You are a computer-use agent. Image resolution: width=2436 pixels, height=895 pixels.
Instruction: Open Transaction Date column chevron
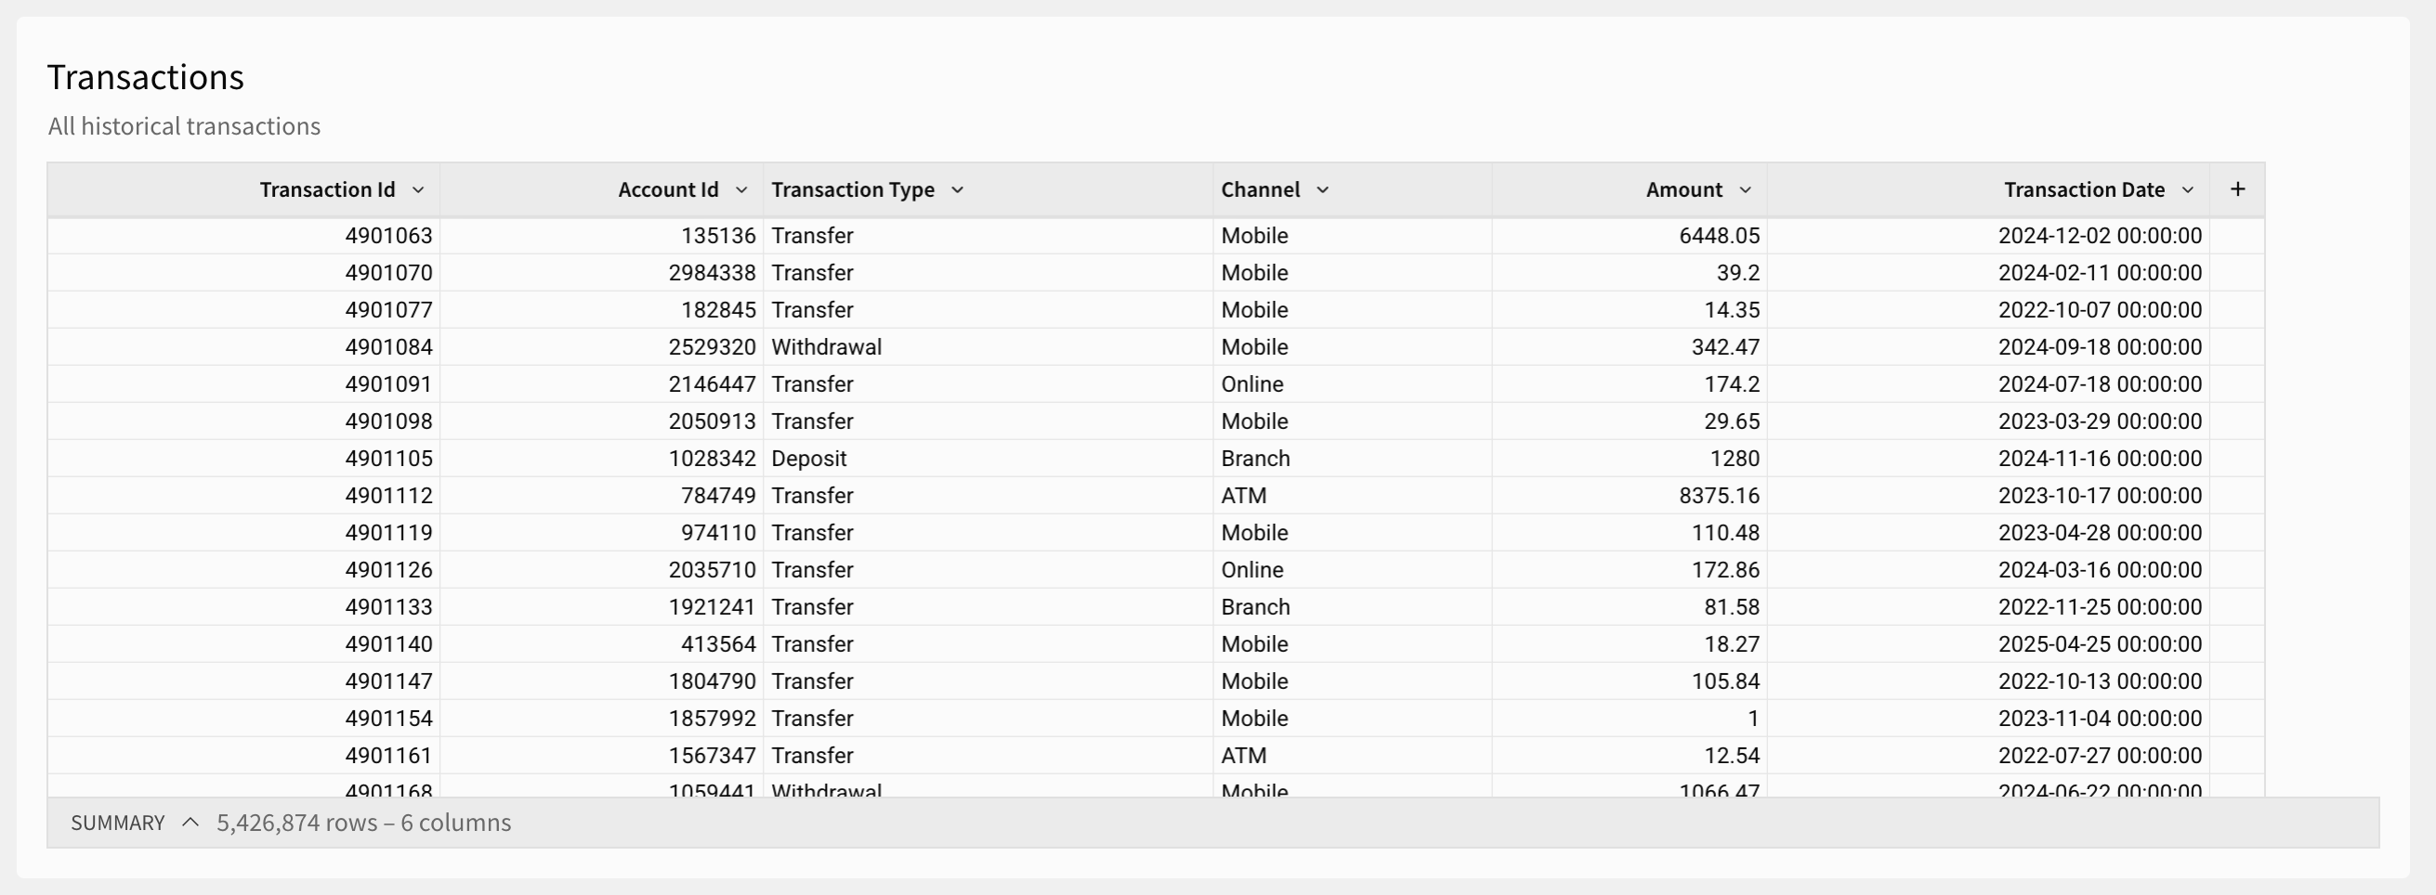click(x=2187, y=190)
